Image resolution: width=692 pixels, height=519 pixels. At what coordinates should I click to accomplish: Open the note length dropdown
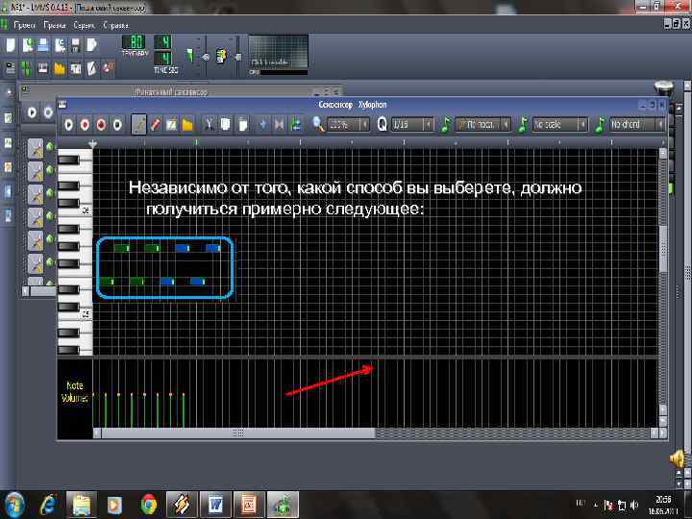482,125
